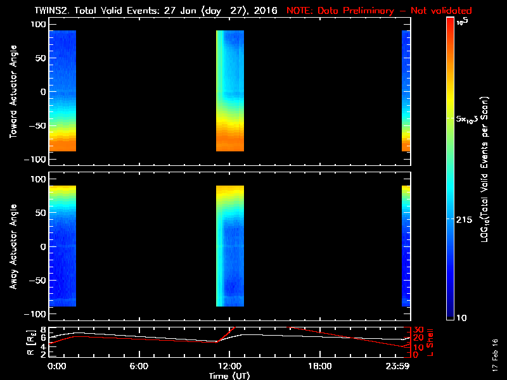Select the "23:59" time tick label

point(398,366)
